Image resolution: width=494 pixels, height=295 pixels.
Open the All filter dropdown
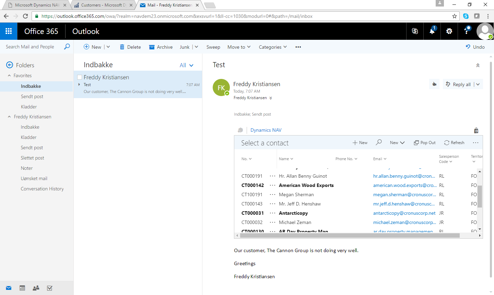pyautogui.click(x=187, y=65)
